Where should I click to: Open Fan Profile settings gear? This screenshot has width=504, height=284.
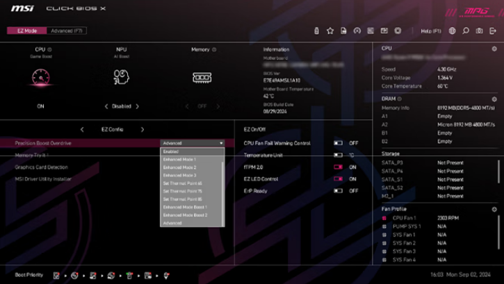[x=494, y=209]
